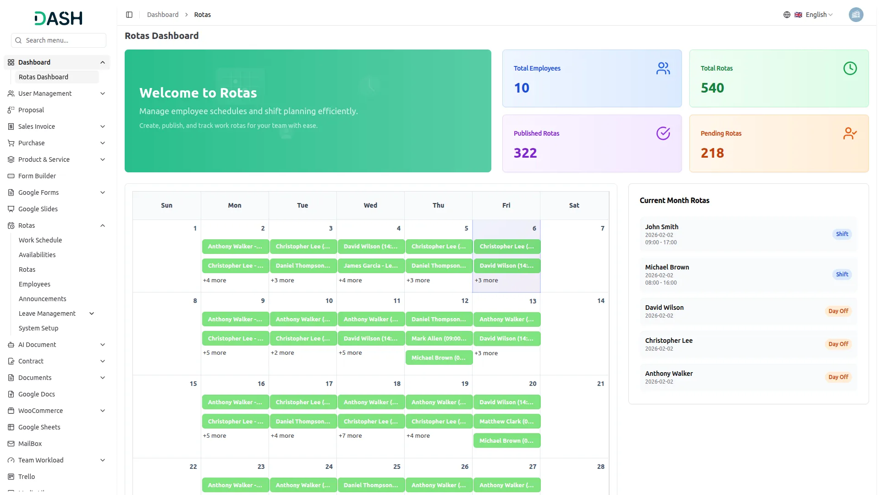Open the user avatar menu
Screen dimensions: 880x495
pyautogui.click(x=856, y=15)
